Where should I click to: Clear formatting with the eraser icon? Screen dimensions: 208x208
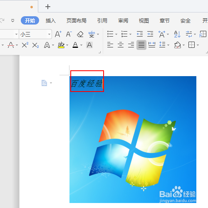[x=80, y=34]
